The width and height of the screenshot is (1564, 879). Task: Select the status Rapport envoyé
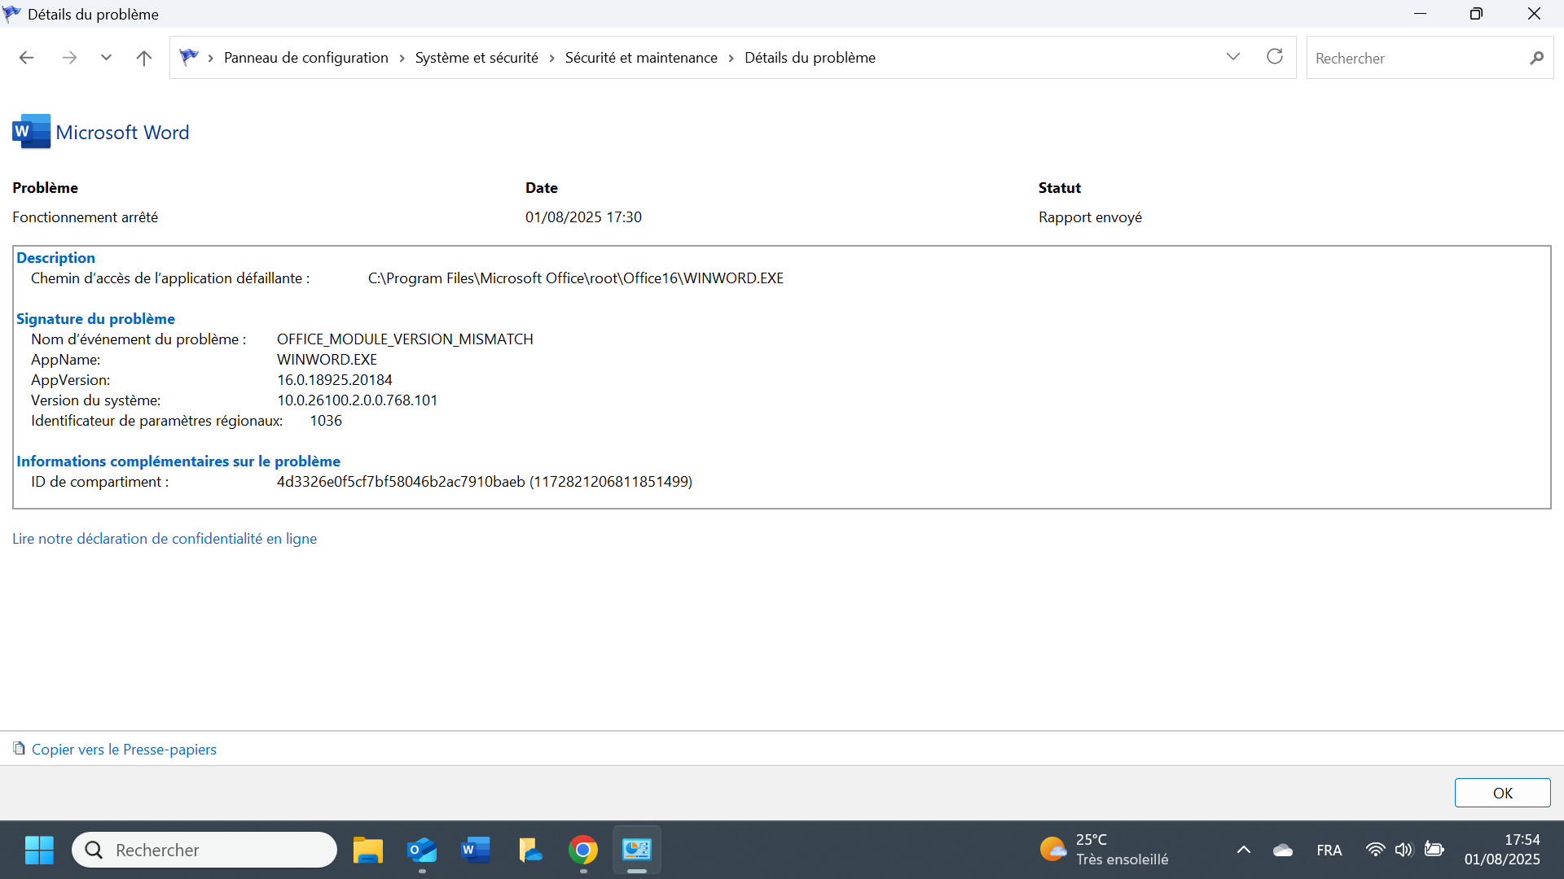click(x=1090, y=217)
